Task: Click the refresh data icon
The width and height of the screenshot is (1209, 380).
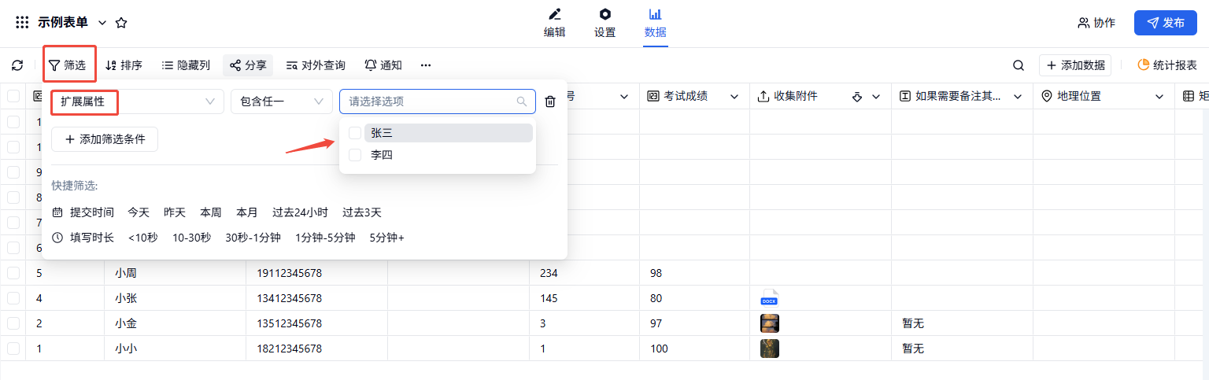Action: pos(17,65)
